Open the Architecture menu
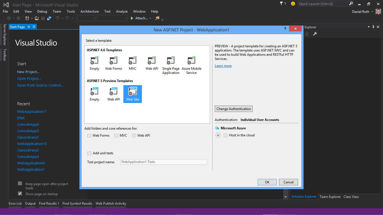This screenshot has width=383, height=215. click(89, 11)
